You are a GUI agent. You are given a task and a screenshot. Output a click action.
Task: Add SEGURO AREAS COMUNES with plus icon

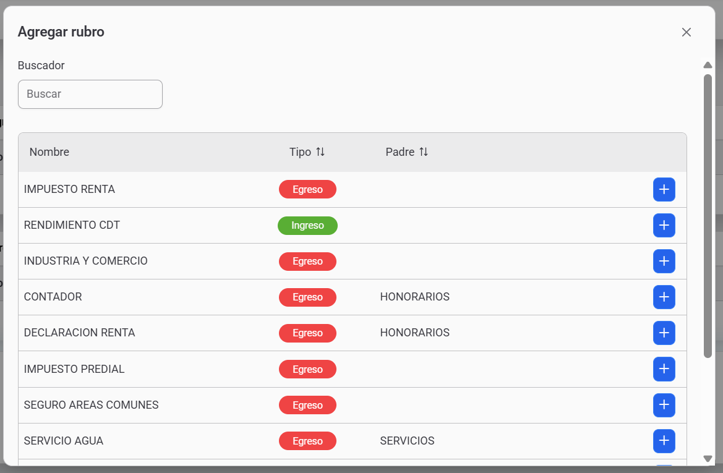coord(664,405)
